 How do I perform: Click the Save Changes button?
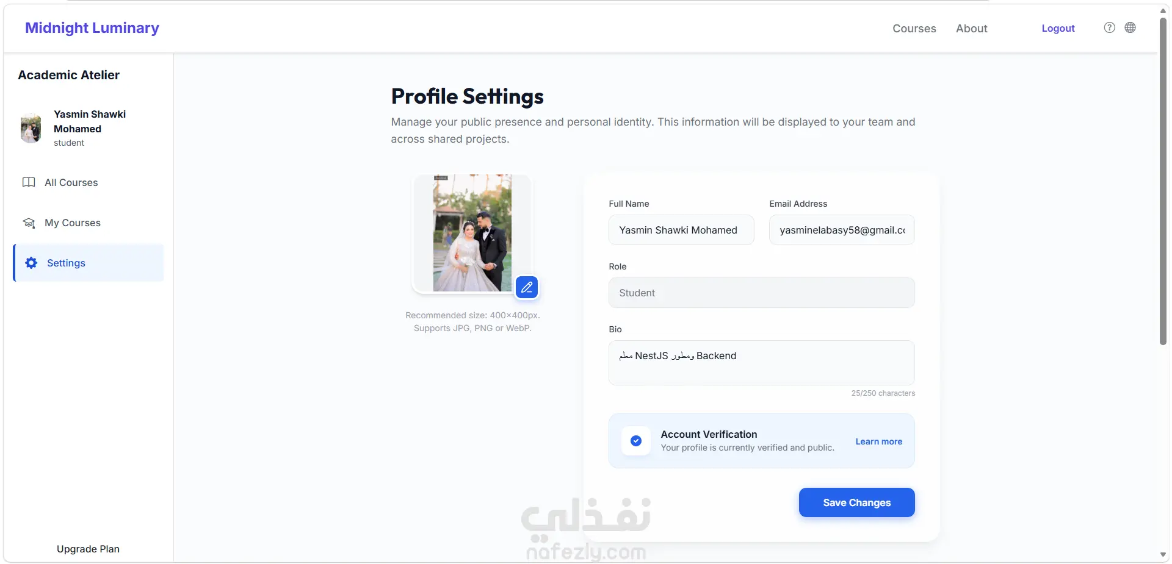(856, 502)
